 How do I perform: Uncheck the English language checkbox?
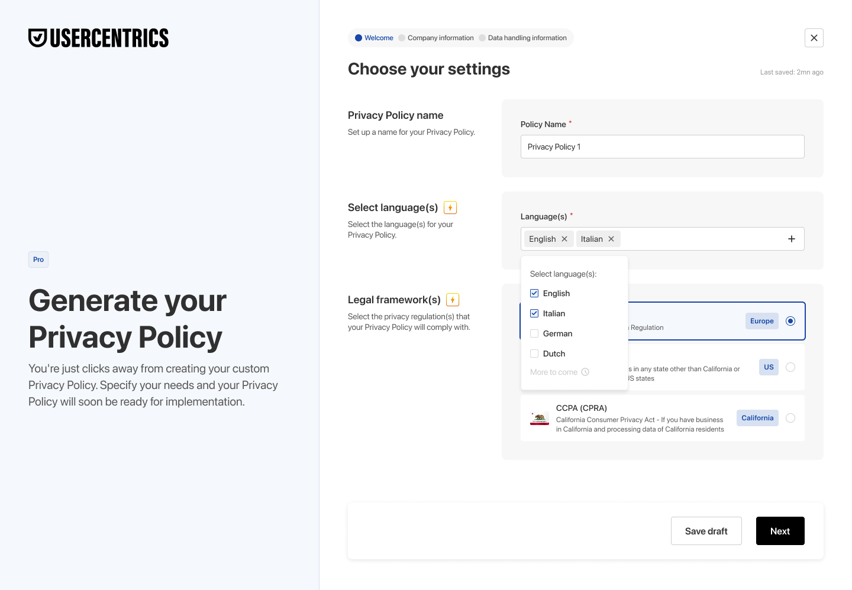point(534,293)
